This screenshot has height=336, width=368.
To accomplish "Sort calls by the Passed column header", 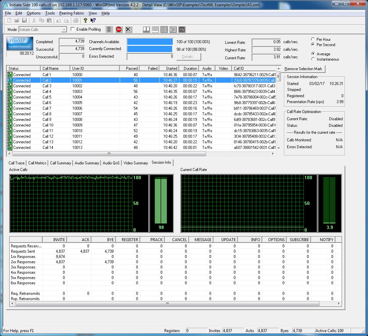I will pos(130,68).
